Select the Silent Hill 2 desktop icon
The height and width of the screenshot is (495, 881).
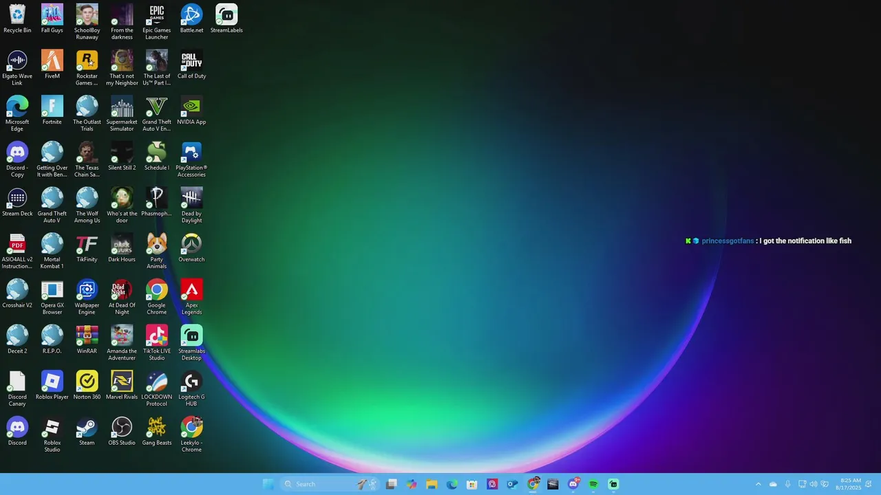(x=122, y=156)
